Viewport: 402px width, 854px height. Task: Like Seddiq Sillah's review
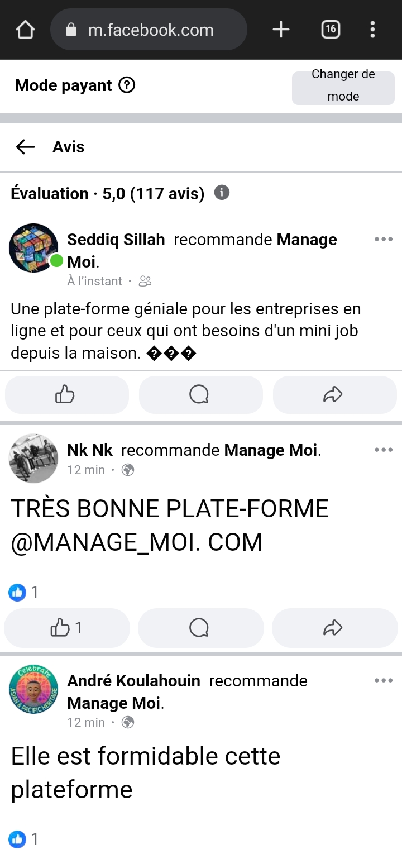pyautogui.click(x=66, y=395)
